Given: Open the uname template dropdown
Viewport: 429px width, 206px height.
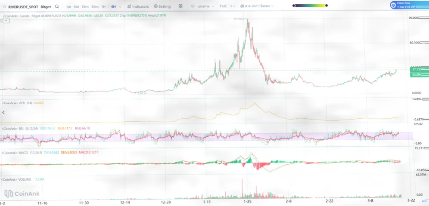Looking at the screenshot, I should coord(206,6).
